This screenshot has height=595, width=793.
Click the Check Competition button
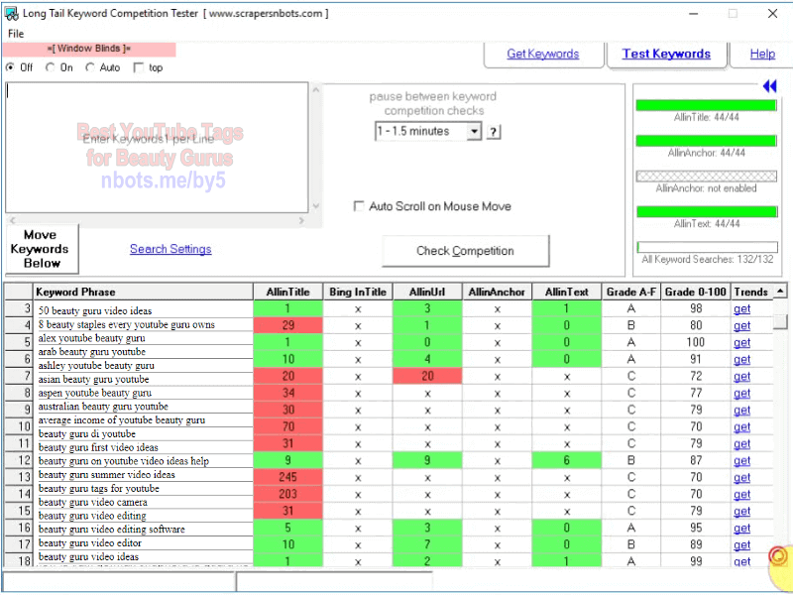(465, 251)
